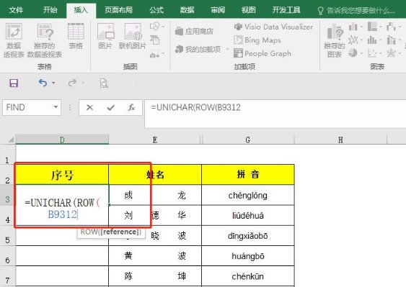The height and width of the screenshot is (287, 406).
Task: Click the Screenshot camera icon
Action: point(154,55)
